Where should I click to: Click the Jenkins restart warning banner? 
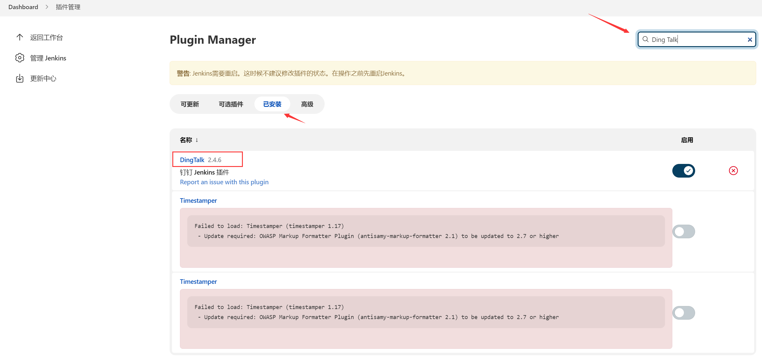click(463, 73)
